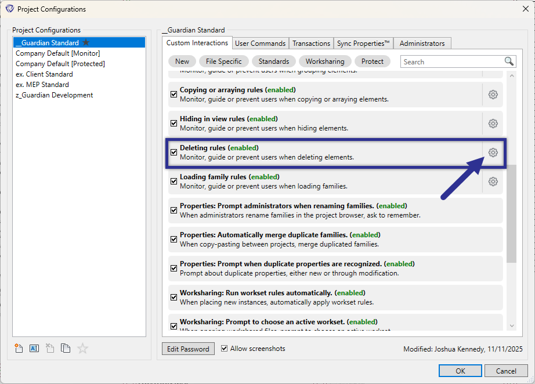Duplicate the _Guardian Standard configuration
Image resolution: width=535 pixels, height=384 pixels.
pyautogui.click(x=66, y=348)
